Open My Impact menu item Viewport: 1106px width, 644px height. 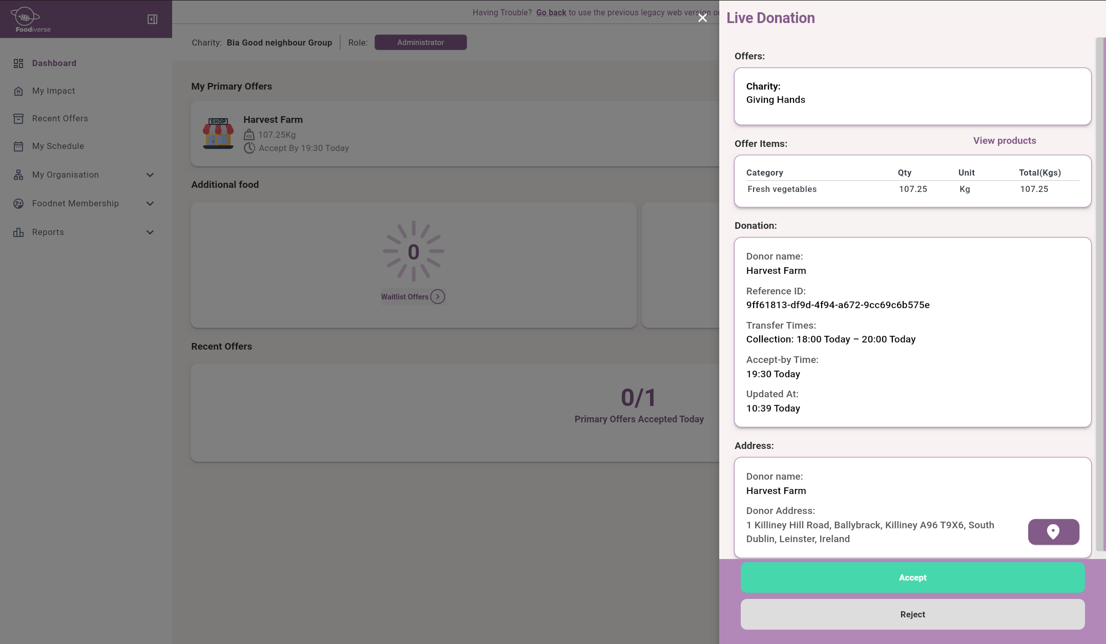[x=53, y=91]
